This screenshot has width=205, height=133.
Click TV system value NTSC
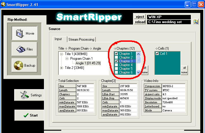click(x=173, y=90)
